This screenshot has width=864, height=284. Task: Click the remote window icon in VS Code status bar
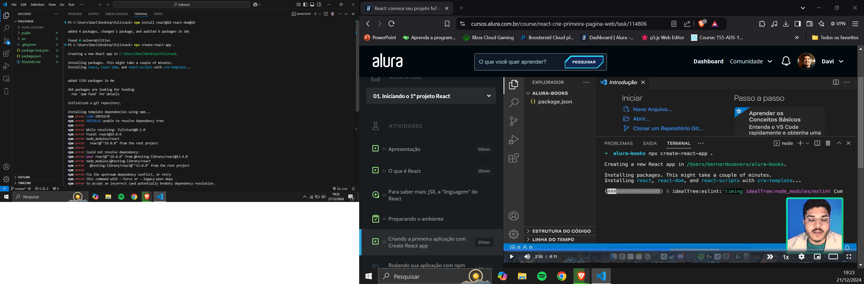click(4, 189)
